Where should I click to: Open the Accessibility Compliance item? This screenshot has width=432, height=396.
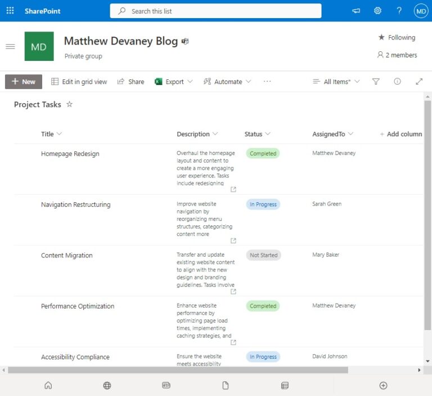point(75,357)
